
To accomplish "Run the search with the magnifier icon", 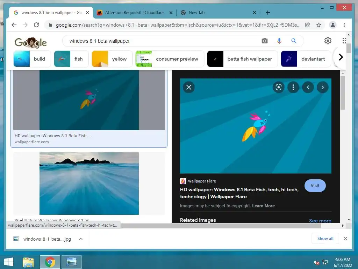I will click(x=294, y=41).
